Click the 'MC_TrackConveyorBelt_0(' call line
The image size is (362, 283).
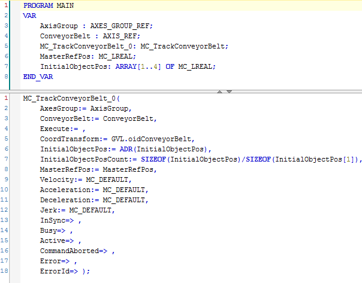click(x=71, y=98)
